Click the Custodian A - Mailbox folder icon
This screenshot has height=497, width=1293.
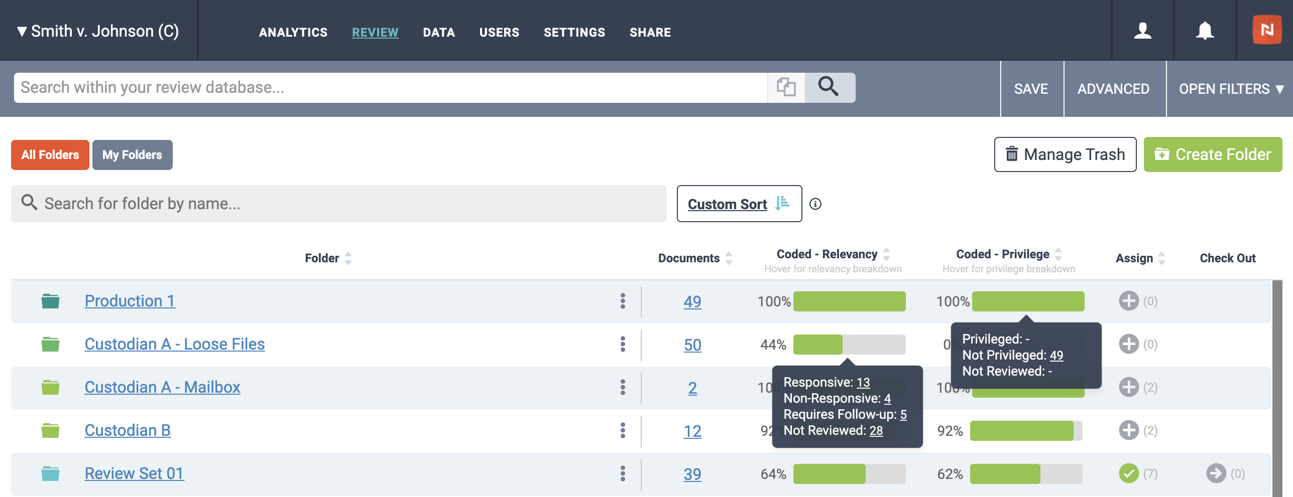coord(50,387)
